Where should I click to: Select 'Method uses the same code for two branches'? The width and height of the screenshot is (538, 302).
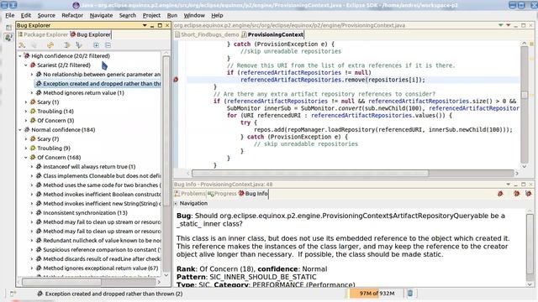(98, 185)
